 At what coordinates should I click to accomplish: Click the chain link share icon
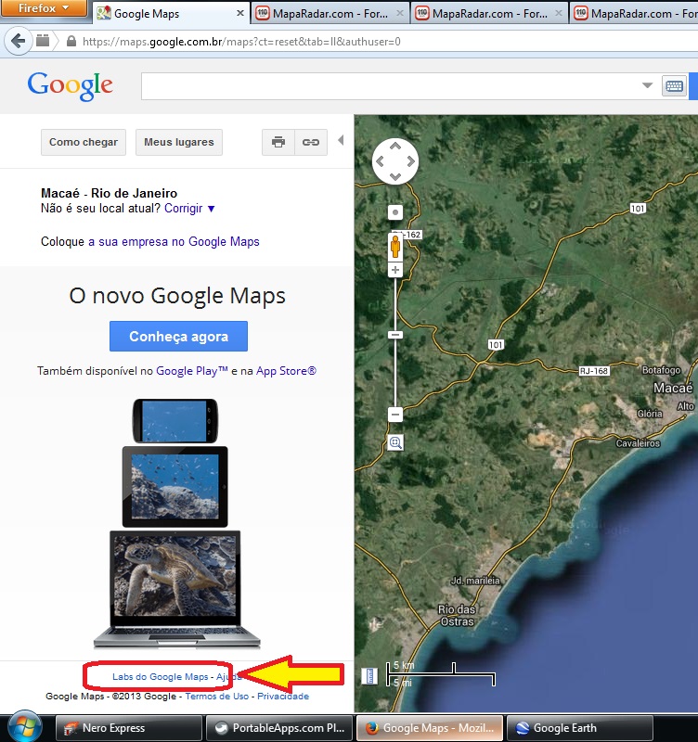311,142
